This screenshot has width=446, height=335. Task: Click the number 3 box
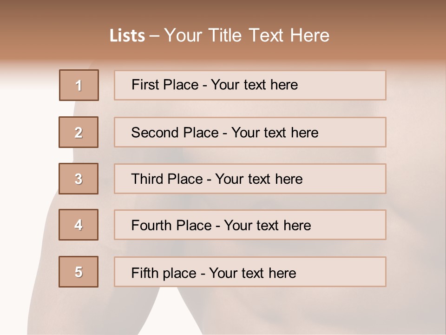pos(79,179)
